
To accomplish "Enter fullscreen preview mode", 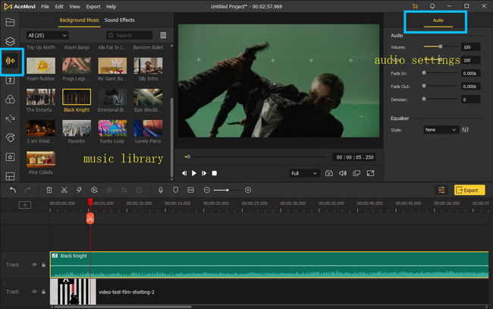I will 371,173.
